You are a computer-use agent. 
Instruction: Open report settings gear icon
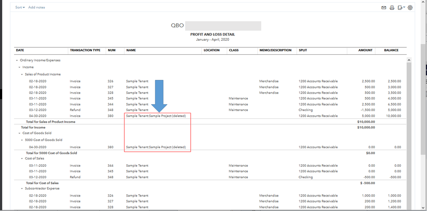pos(410,8)
